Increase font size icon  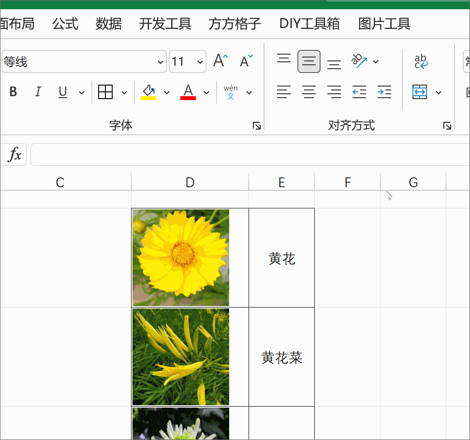[x=220, y=60]
